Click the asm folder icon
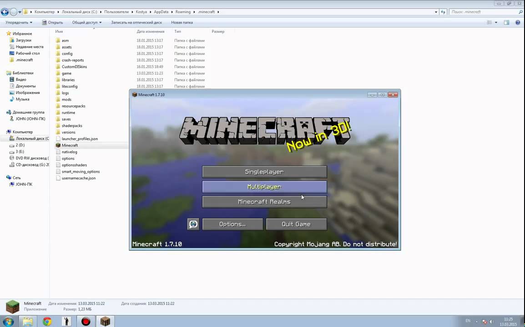 click(x=58, y=40)
